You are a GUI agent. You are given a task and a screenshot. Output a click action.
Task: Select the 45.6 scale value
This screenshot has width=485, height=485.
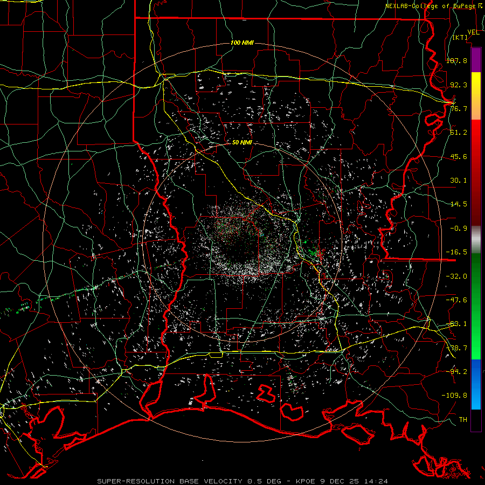pyautogui.click(x=459, y=156)
